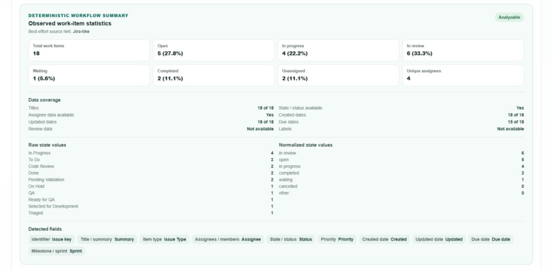553x270 pixels.
Task: Click the Title / summary Summary chip
Action: point(107,239)
